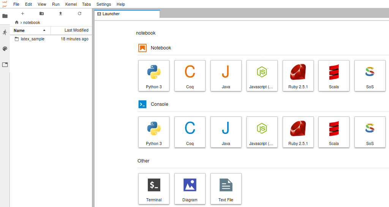Click the notebook breadcrumb link
The height and width of the screenshot is (207, 389).
click(32, 22)
